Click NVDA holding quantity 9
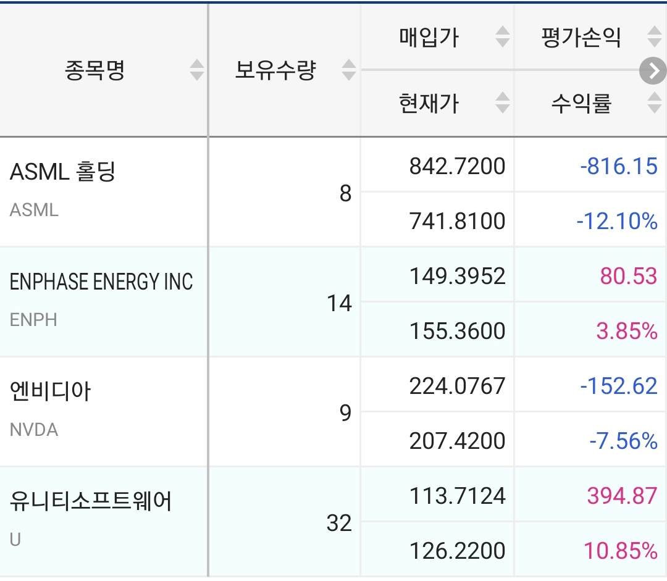Viewport: 667px width, 581px height. (345, 413)
